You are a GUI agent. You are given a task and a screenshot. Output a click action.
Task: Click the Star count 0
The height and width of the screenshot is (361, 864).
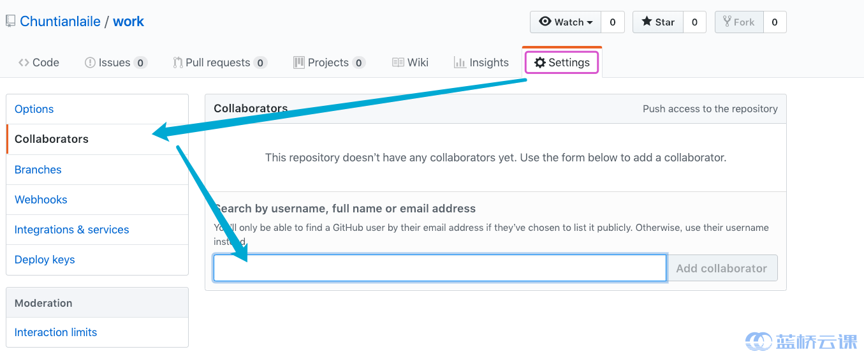(x=694, y=22)
